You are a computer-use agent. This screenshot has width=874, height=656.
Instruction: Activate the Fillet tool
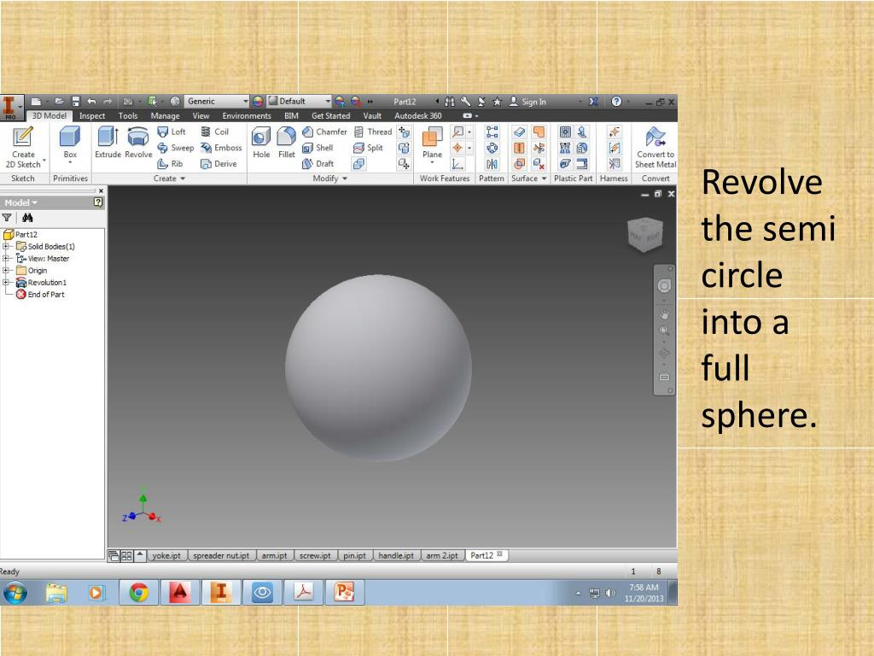point(287,143)
